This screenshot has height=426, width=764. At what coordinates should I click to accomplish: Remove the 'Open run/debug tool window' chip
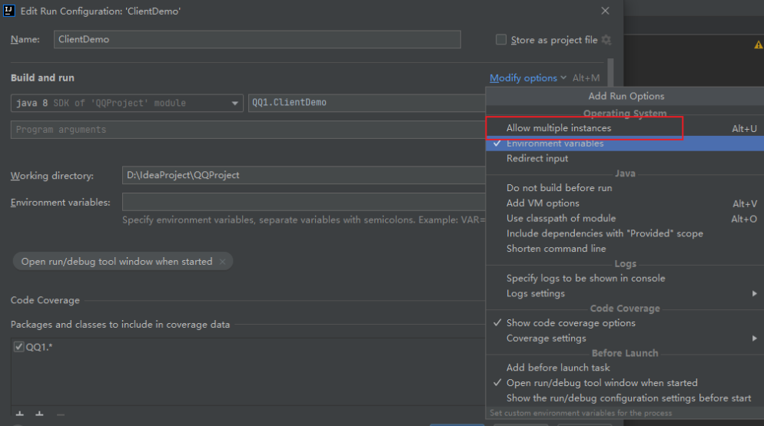pyautogui.click(x=223, y=262)
